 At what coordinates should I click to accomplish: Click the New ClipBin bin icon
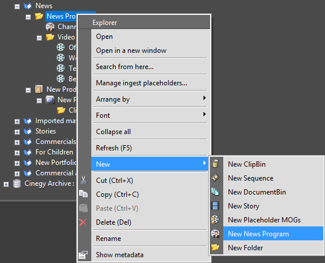(215, 164)
